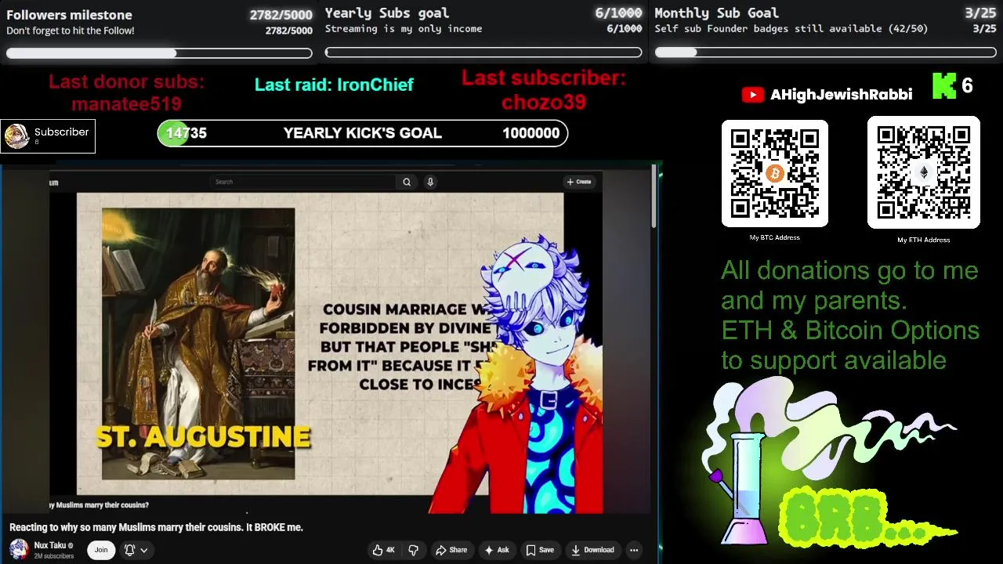The image size is (1003, 564).
Task: Click the green Kick logo icon
Action: pyautogui.click(x=943, y=86)
